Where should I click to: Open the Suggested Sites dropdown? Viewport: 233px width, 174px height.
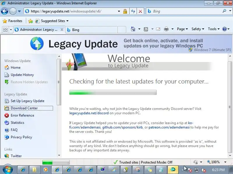click(52, 21)
